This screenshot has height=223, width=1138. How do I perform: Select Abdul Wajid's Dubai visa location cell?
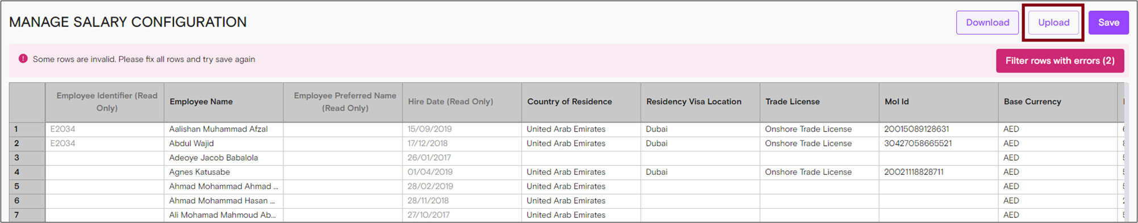pyautogui.click(x=700, y=144)
